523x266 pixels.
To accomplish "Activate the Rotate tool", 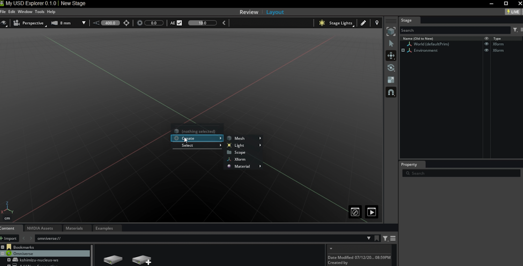I will (391, 68).
